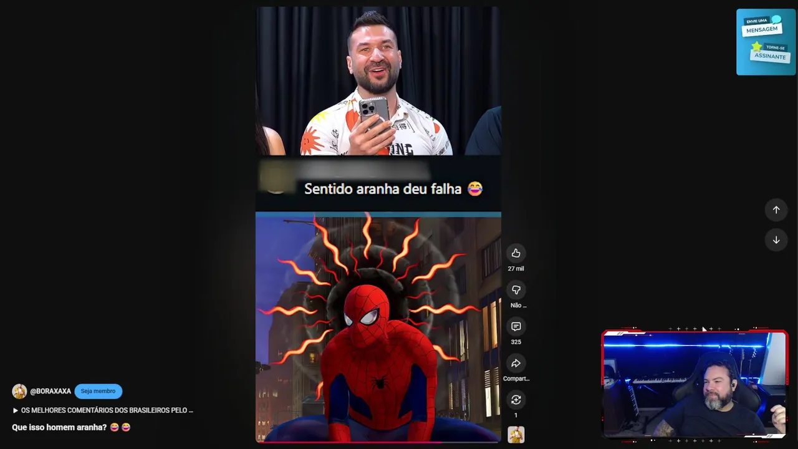The width and height of the screenshot is (798, 449).
Task: Open the sound source thumbnail below remix
Action: click(516, 435)
